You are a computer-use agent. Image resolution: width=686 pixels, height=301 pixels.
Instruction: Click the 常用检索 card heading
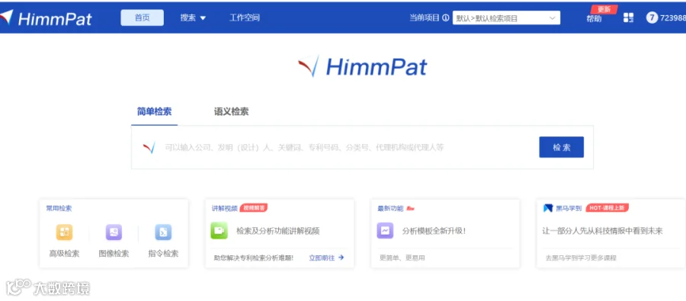(x=59, y=209)
